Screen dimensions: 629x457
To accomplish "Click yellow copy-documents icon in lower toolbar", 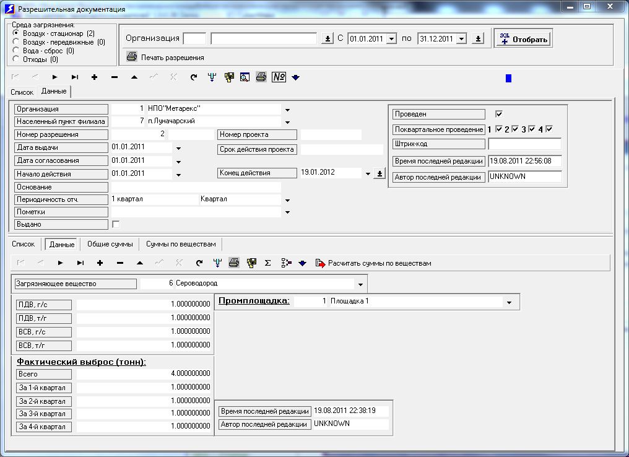I will (x=251, y=263).
